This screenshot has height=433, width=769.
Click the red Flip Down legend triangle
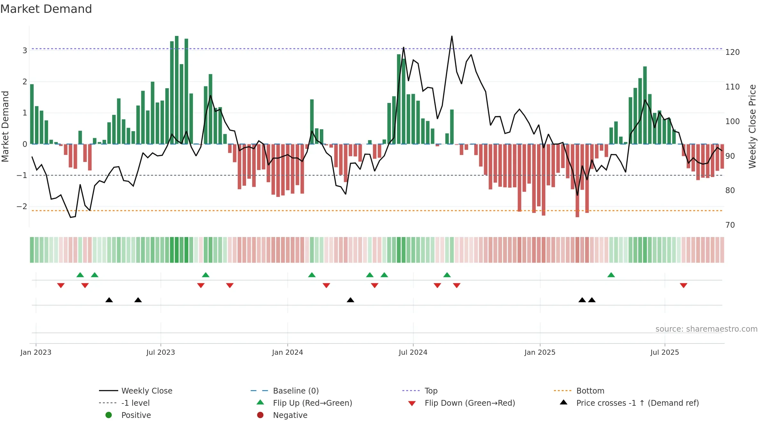(x=412, y=403)
